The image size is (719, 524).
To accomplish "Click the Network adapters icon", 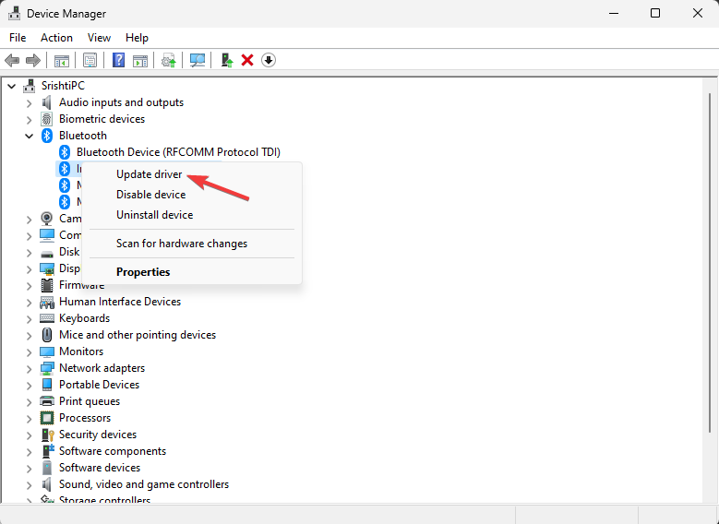I will [x=47, y=368].
